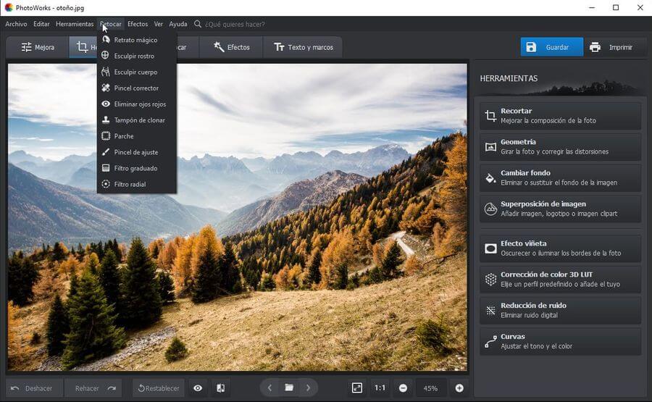Open the Herramientas menu
The height and width of the screenshot is (402, 652).
pos(75,24)
